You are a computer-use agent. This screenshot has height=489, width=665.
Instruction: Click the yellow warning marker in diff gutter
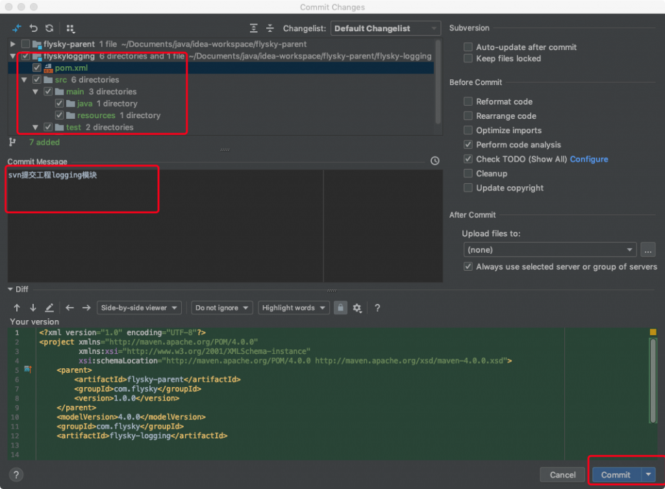tap(653, 332)
